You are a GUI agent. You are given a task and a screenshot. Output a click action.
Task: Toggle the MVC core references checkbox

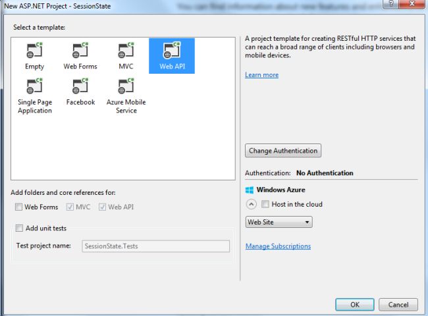(x=70, y=207)
